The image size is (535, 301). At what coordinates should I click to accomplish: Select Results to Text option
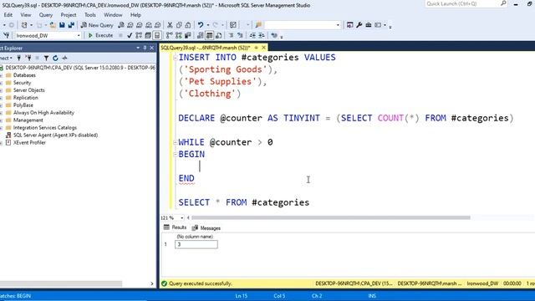(x=201, y=35)
